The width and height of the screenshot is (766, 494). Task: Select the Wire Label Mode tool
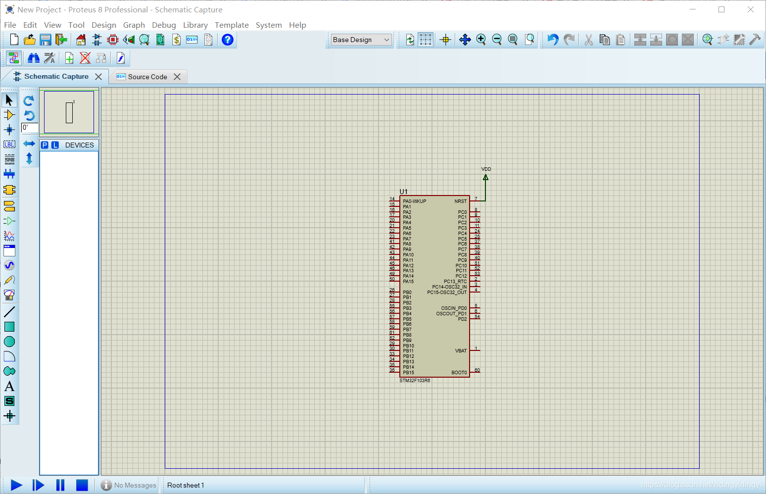point(9,145)
